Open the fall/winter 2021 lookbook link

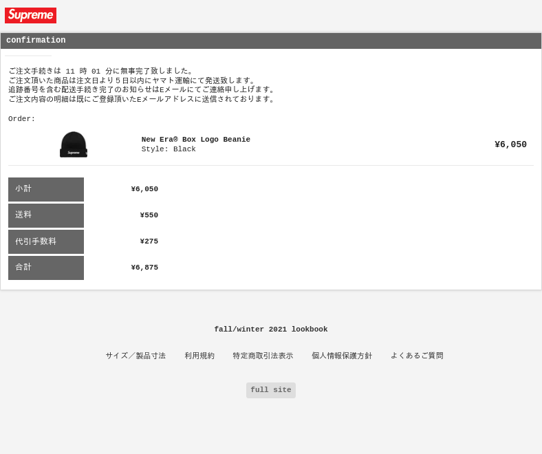(x=270, y=329)
